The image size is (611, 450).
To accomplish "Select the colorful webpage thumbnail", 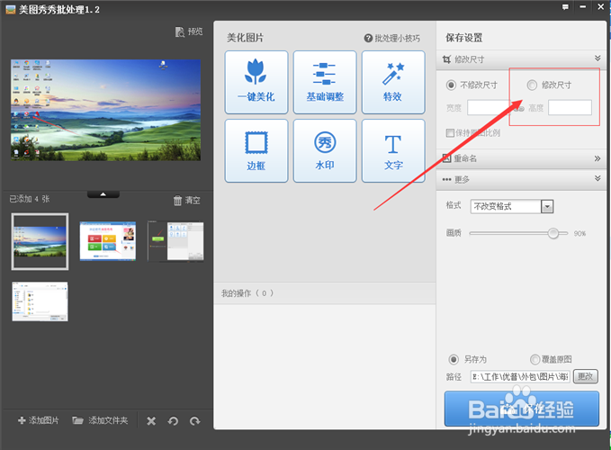I will pos(108,241).
